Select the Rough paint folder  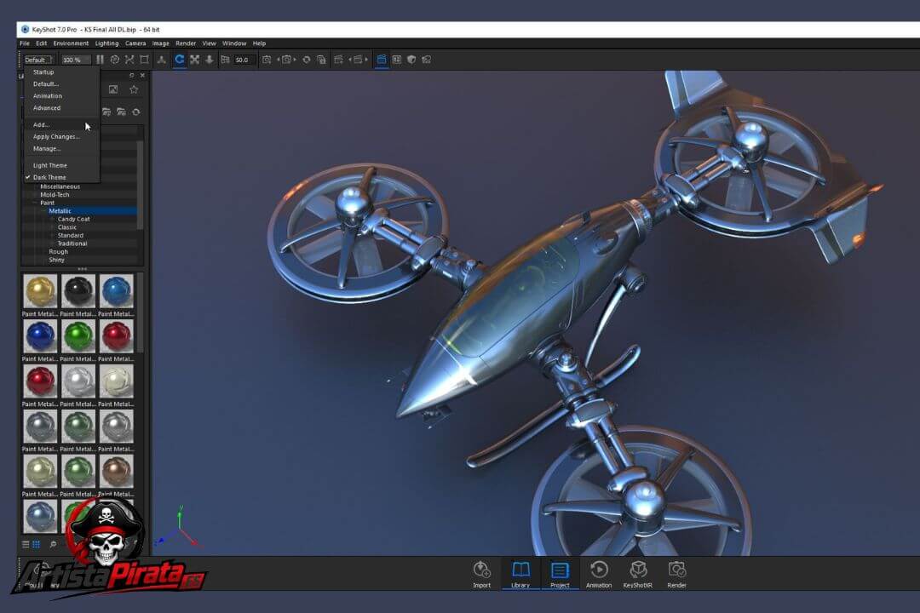click(58, 252)
